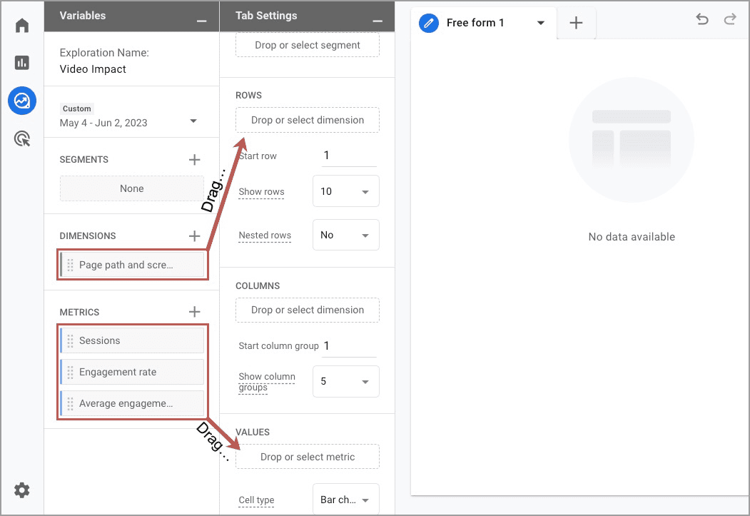Add a new dimension with plus icon
Viewport: 750px width, 516px height.
coord(194,236)
